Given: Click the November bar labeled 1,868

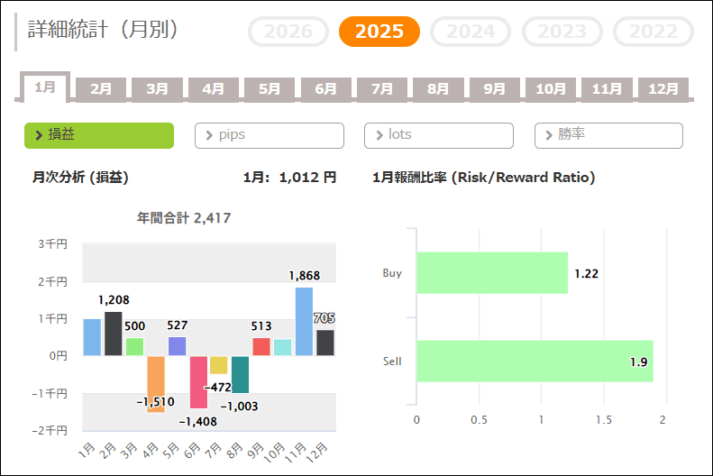Looking at the screenshot, I should coord(304,322).
